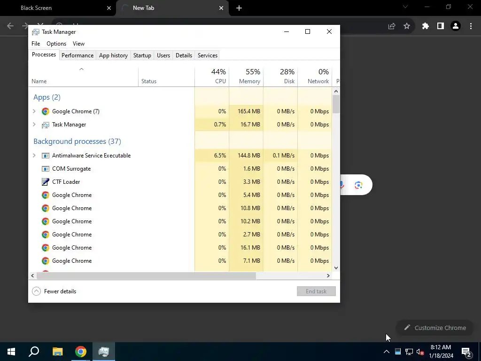
Task: Switch to the App history tab
Action: point(113,55)
